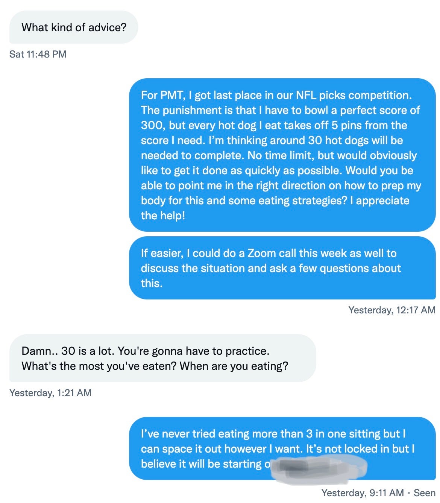Click the "Yesterday, 12:17 AM" timestamp
This screenshot has height=503, width=440.
coord(391,310)
